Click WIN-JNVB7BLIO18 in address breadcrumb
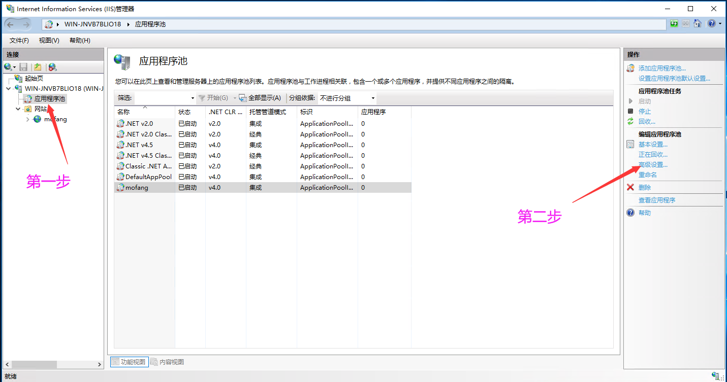Viewport: 727px width, 382px height. pos(92,24)
